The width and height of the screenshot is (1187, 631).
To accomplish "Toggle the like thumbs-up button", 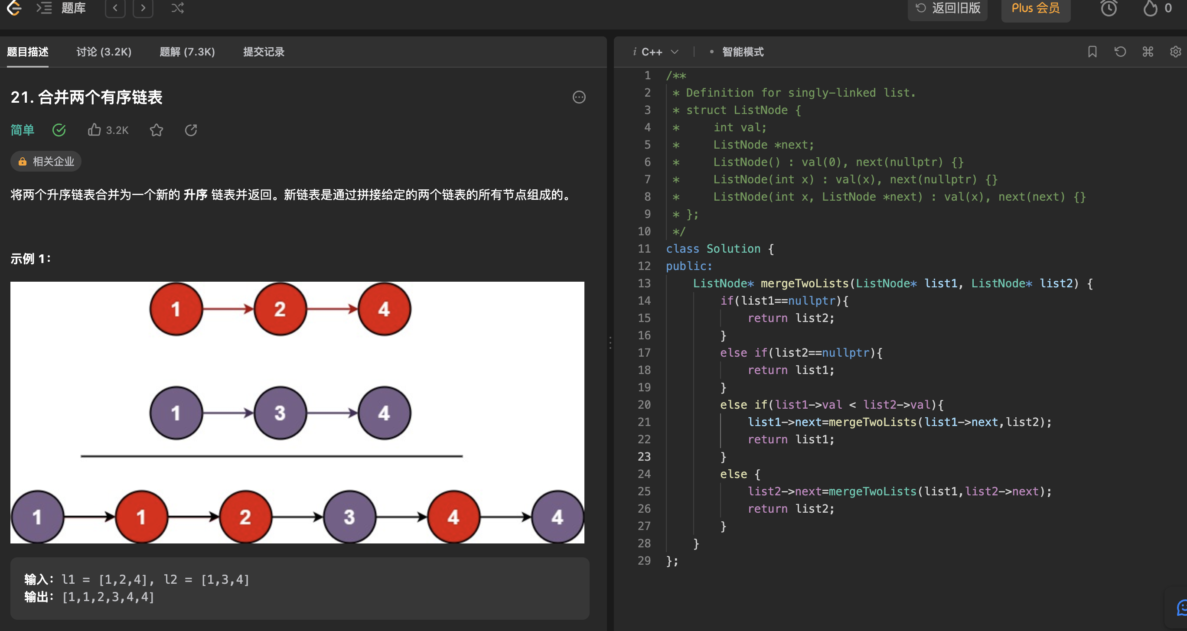I will (x=95, y=130).
